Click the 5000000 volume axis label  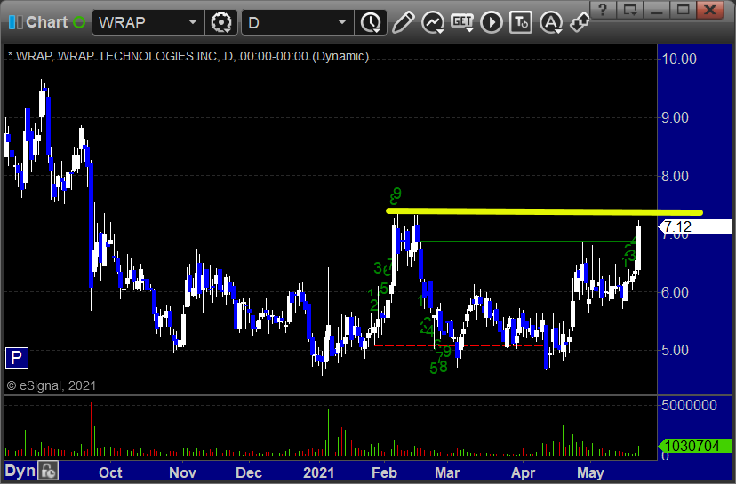pyautogui.click(x=689, y=405)
